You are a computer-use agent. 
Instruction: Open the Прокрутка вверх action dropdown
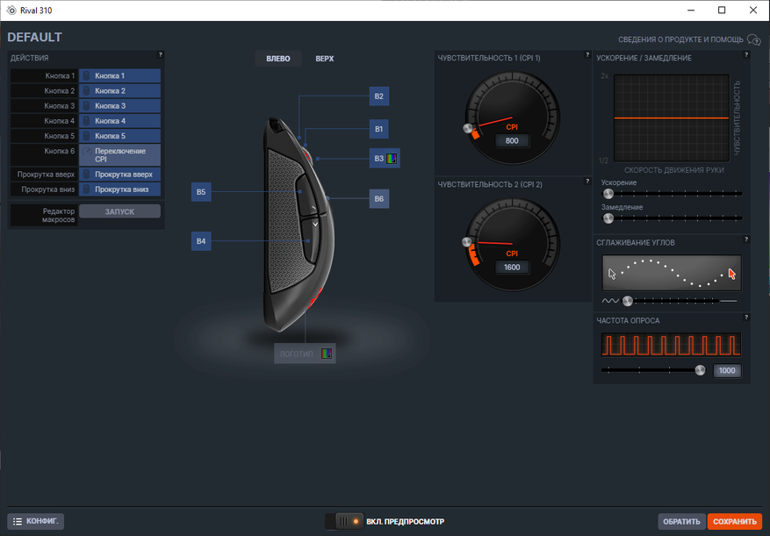click(x=119, y=175)
